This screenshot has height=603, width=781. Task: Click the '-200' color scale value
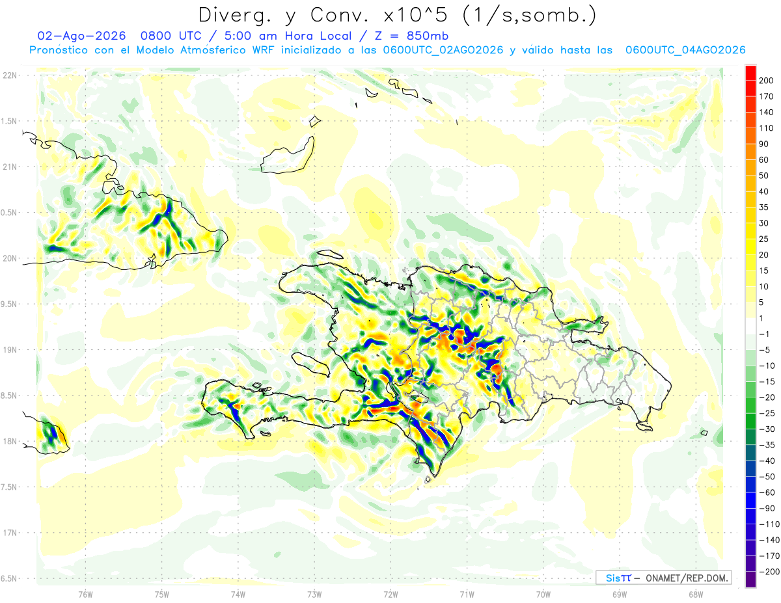click(x=769, y=572)
